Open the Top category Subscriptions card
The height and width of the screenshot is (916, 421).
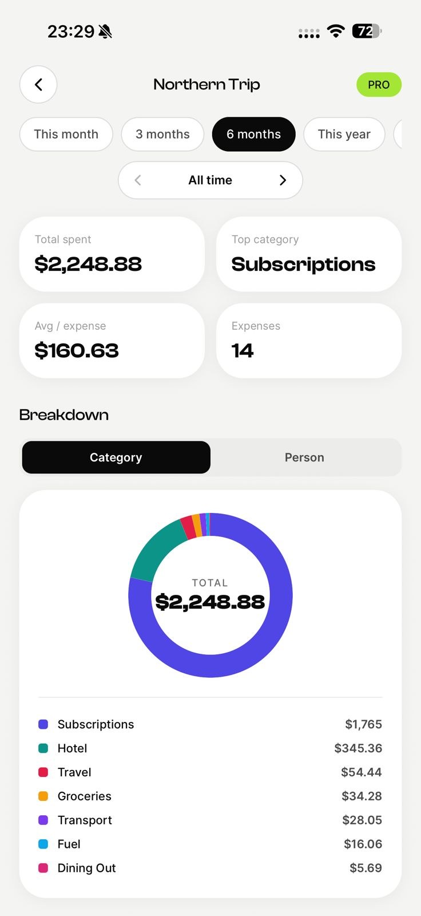click(x=309, y=254)
